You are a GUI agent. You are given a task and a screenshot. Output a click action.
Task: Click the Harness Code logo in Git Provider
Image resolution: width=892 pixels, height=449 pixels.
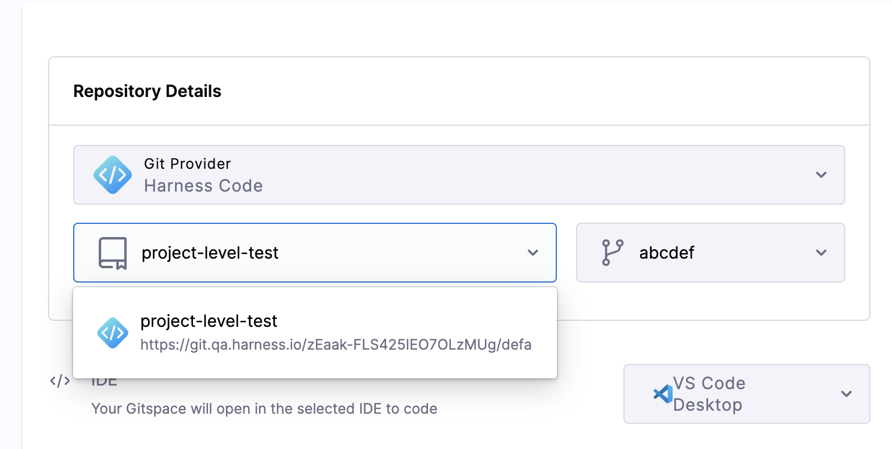tap(113, 175)
